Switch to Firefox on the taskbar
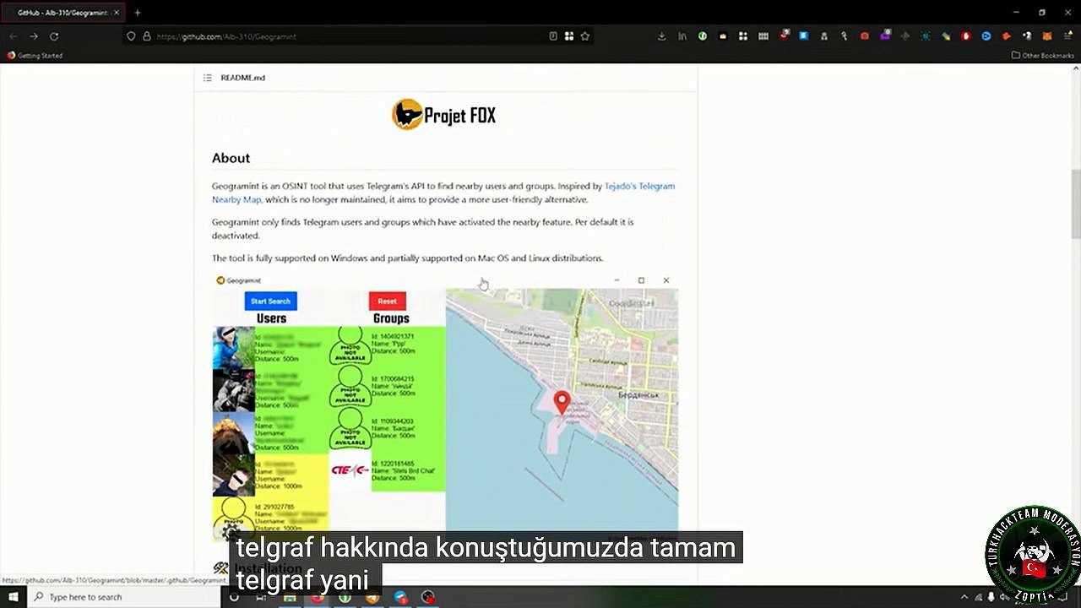 coord(318,597)
